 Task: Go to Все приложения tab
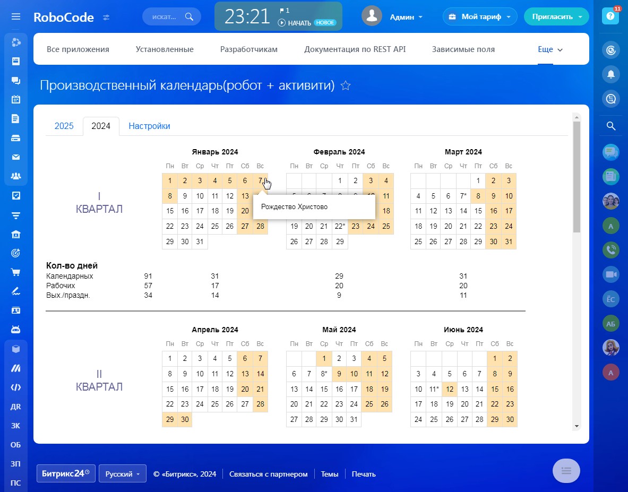[78, 49]
